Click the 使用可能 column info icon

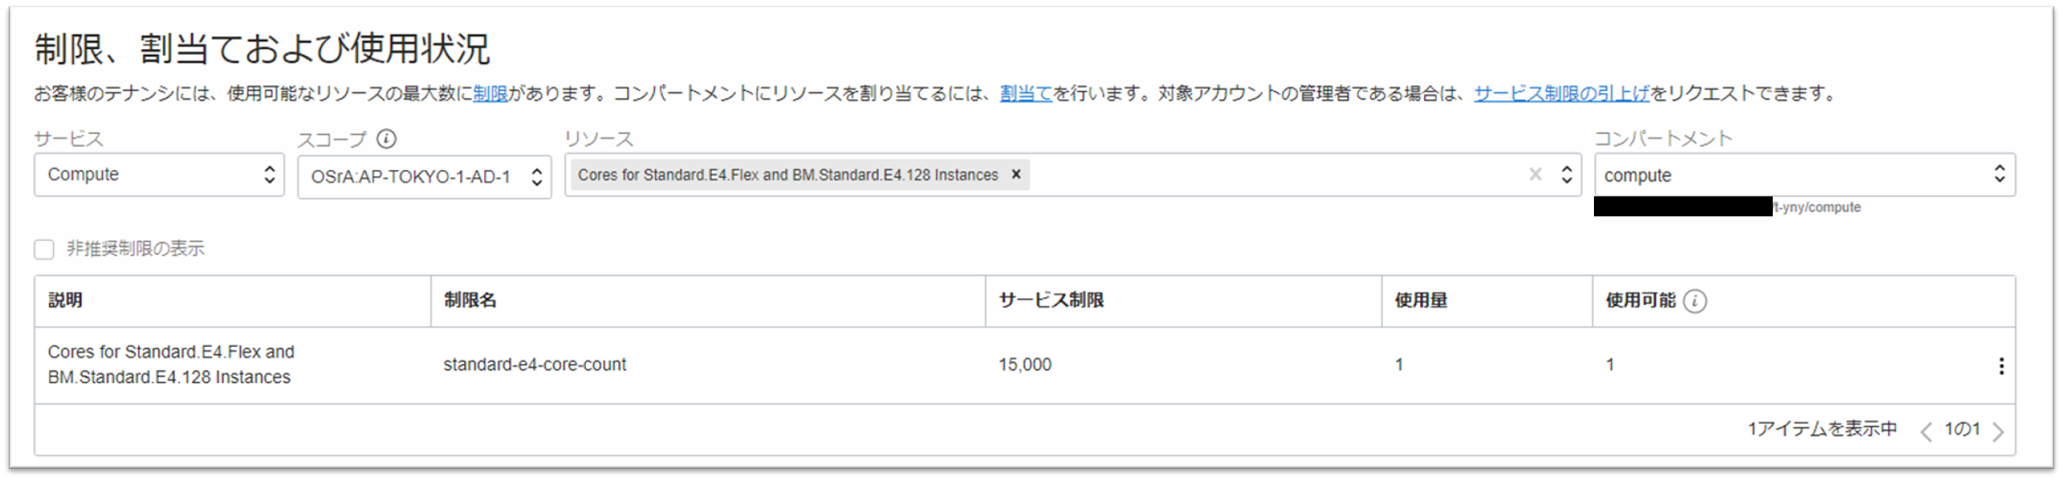click(x=1694, y=301)
